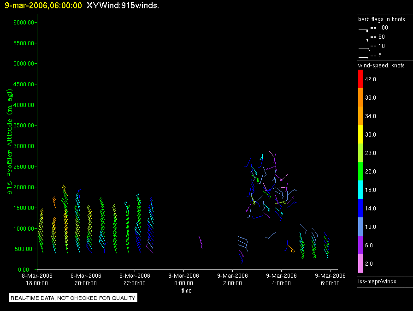
Task: Click the 'iss-mapr/winds' label
Action: pyautogui.click(x=377, y=281)
